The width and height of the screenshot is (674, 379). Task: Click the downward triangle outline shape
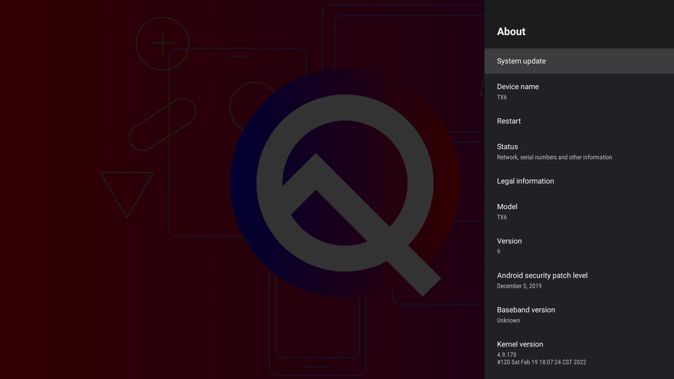tap(127, 192)
